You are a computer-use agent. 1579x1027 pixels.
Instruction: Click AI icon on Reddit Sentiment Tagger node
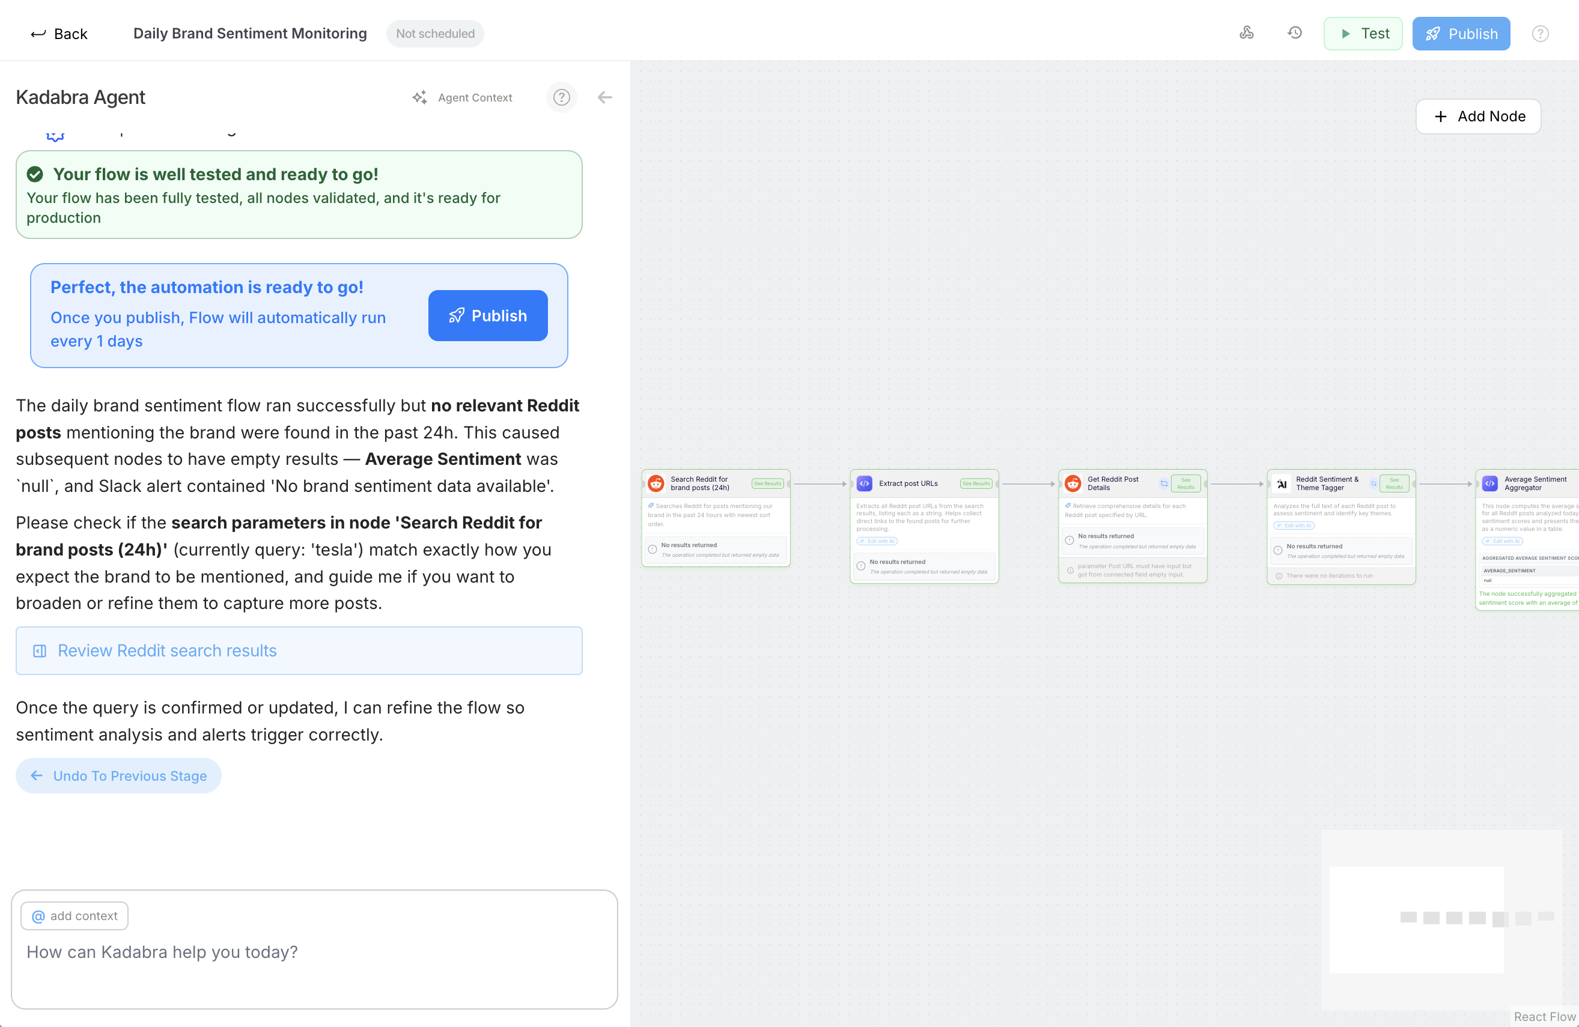tap(1282, 483)
